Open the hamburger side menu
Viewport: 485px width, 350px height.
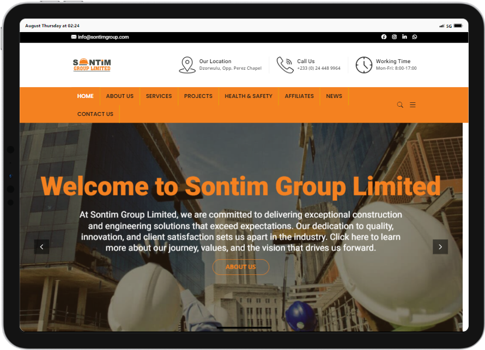coord(413,105)
